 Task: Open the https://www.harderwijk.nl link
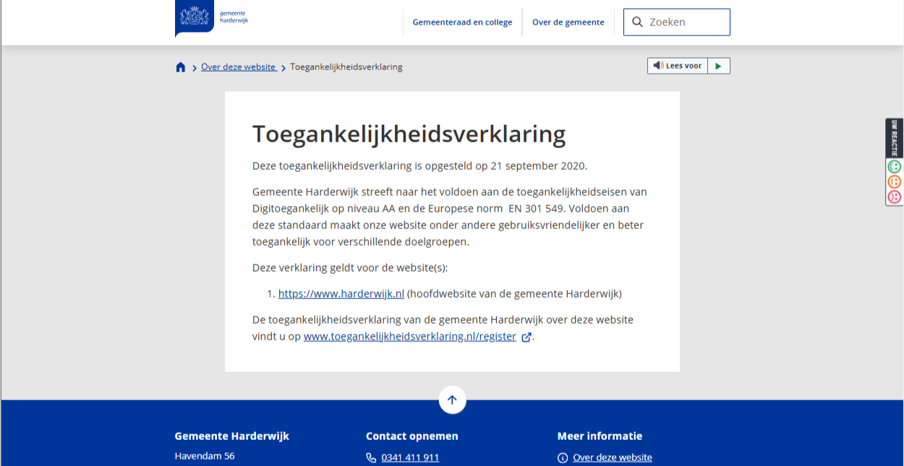(x=341, y=294)
